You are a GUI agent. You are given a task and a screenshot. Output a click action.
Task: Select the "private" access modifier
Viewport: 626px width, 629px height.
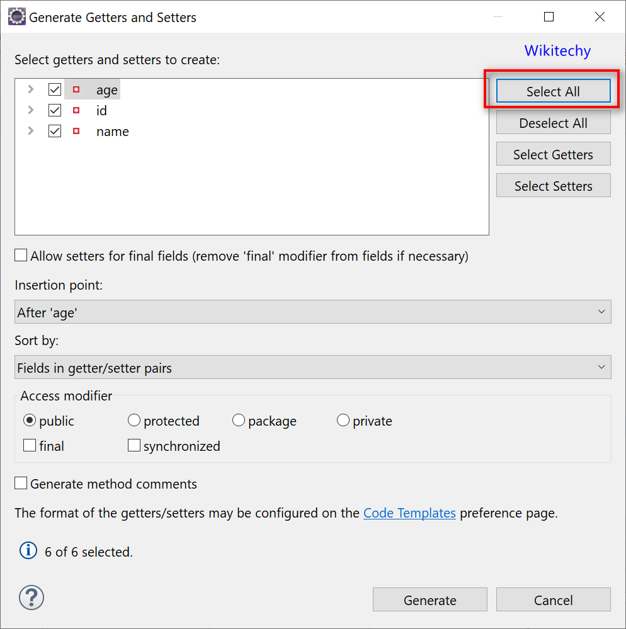point(343,419)
